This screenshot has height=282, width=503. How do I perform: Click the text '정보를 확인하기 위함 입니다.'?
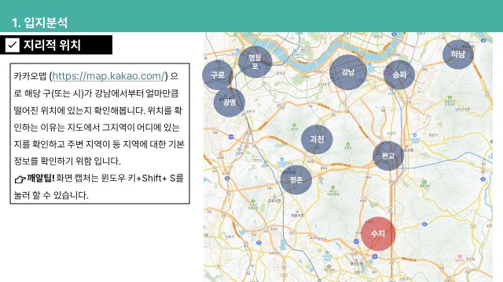coord(68,161)
